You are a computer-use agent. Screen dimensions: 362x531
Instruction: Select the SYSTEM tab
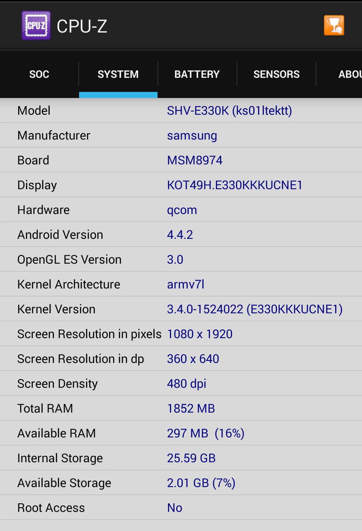(118, 74)
